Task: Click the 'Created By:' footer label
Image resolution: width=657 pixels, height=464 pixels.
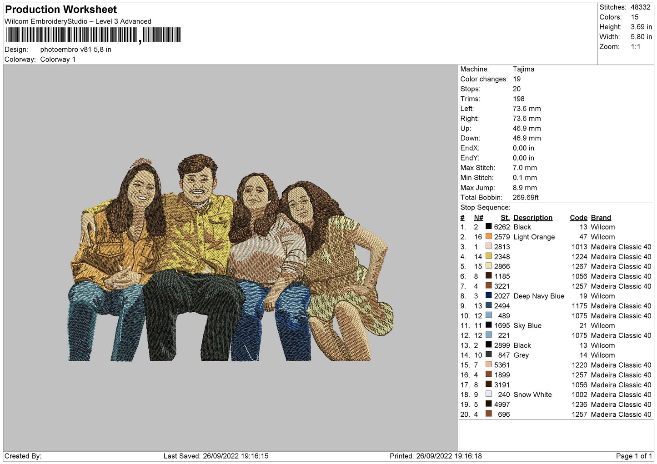Action: [x=23, y=456]
